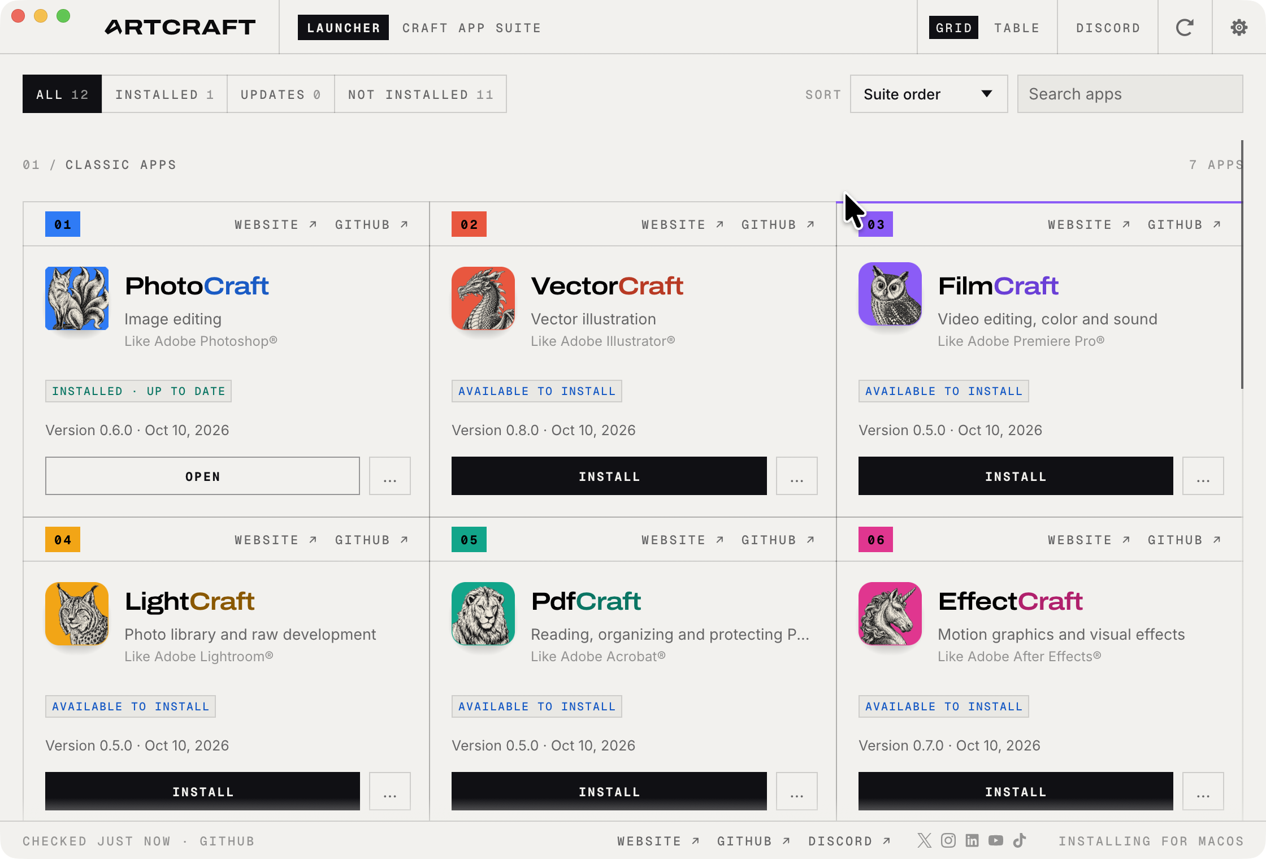Screen dimensions: 1266x859
Task: Open EffectCraft's more options (...) menu
Action: (x=1203, y=791)
